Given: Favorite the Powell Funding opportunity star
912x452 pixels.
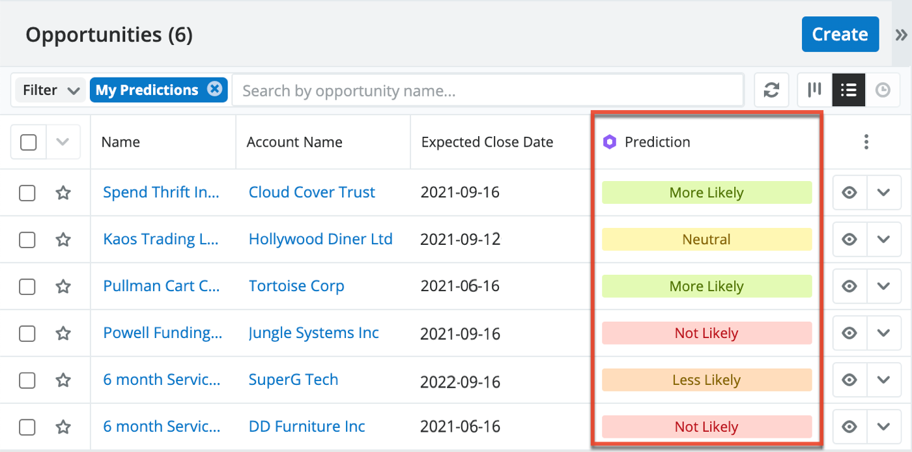Looking at the screenshot, I should click(x=63, y=333).
